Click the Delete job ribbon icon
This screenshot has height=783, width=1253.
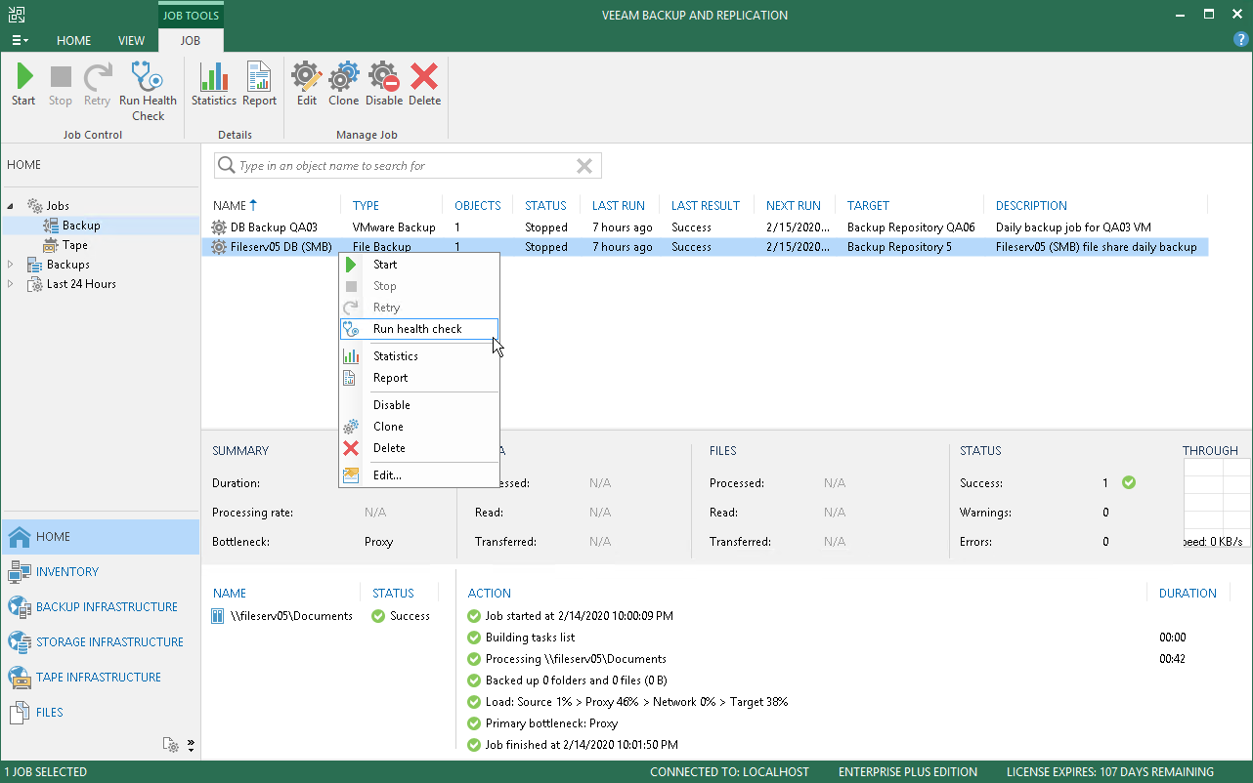[424, 84]
